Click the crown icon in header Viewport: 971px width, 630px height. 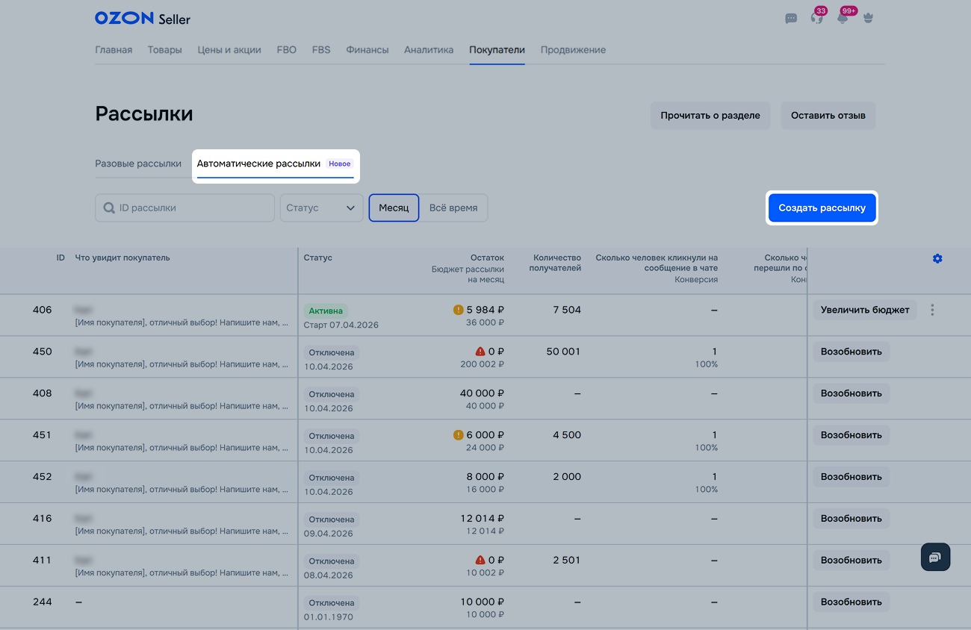pyautogui.click(x=868, y=19)
